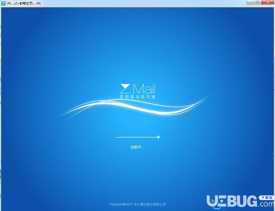Click the ZMail logo on splash screen
Viewport: 275px width, 211px height.
point(137,89)
